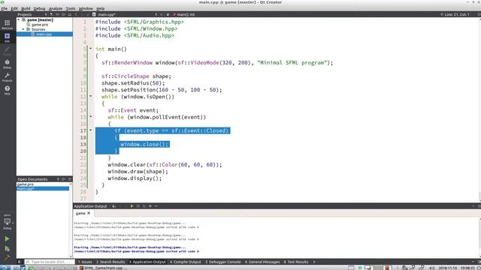
Task: Select main.cpp in the Projects tree
Action: (44, 34)
